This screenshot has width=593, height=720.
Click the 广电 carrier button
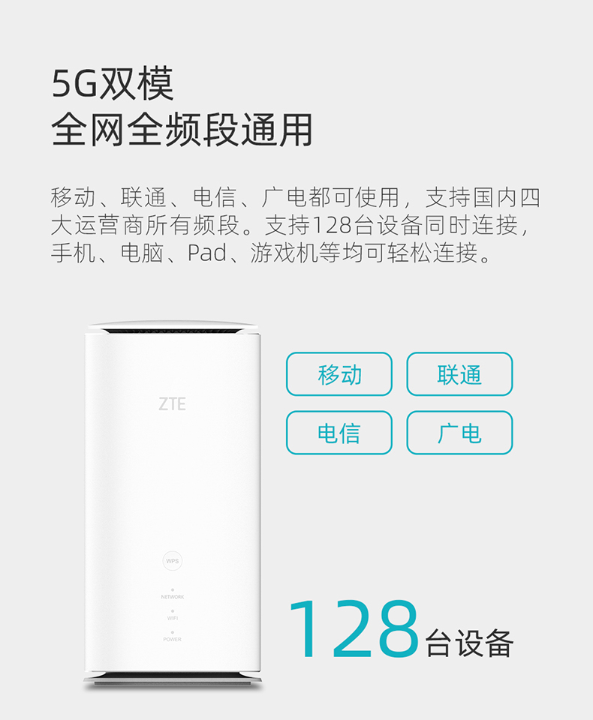coord(459,433)
